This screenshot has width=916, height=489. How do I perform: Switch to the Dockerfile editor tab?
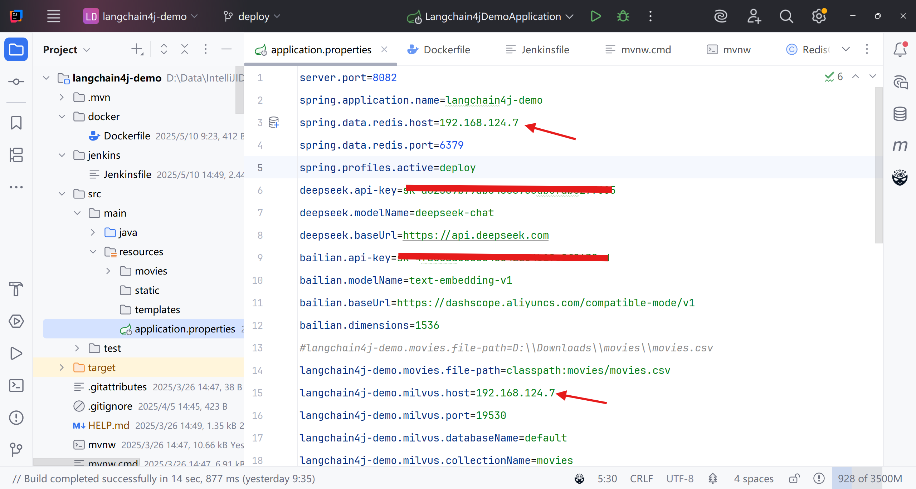pos(439,50)
